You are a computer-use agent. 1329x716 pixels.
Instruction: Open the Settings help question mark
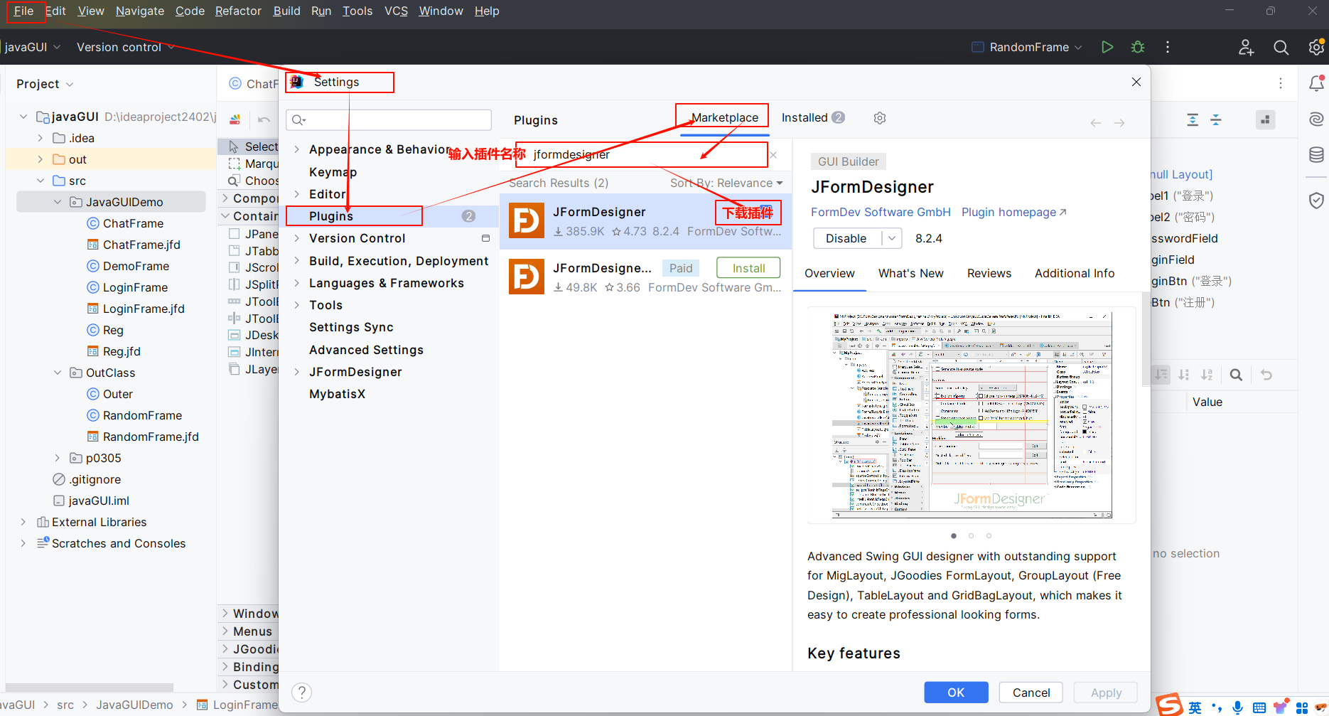pyautogui.click(x=302, y=693)
